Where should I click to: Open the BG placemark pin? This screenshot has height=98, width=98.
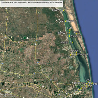click(x=81, y=88)
